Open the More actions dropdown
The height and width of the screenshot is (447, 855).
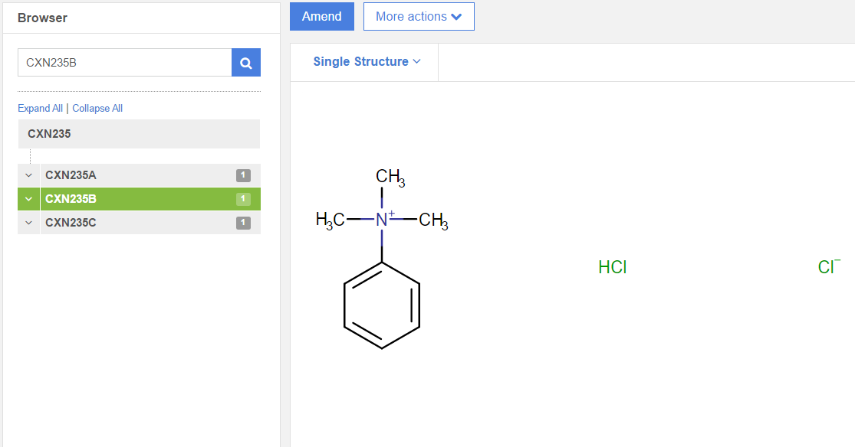click(x=419, y=17)
